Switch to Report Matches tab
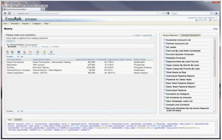Image resolution: width=222 pixels, height=140 pixels. pos(170,35)
